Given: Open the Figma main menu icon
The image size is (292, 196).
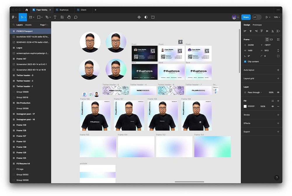Looking at the screenshot, I should (13, 17).
